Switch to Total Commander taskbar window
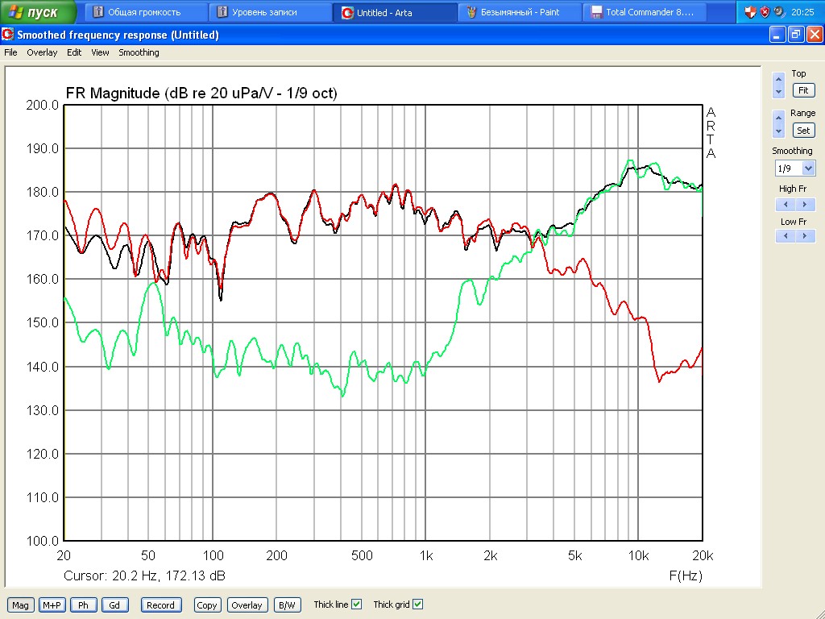This screenshot has height=619, width=825. pos(644,12)
